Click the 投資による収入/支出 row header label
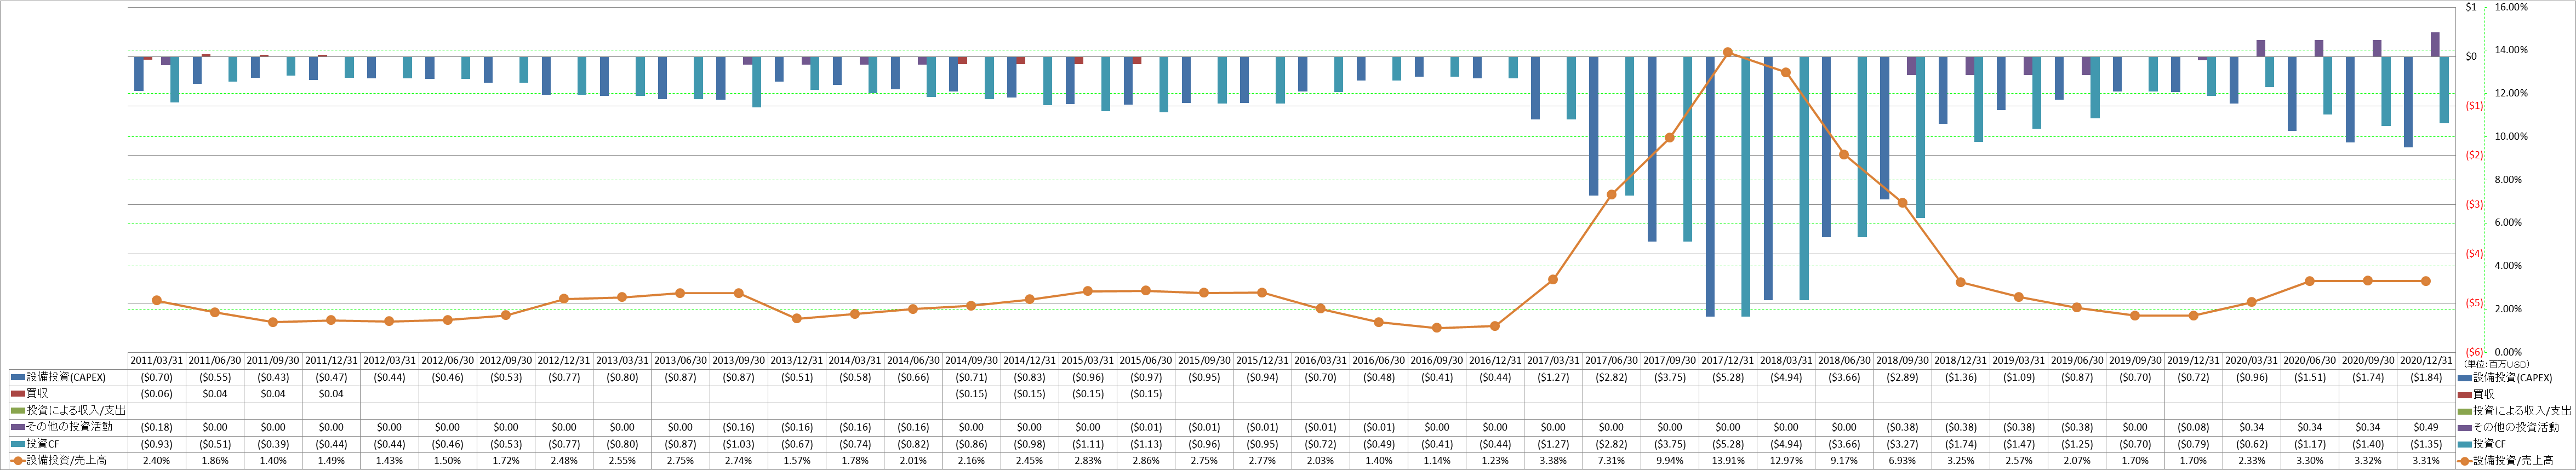Screen dimensions: 2576x470 [76, 411]
